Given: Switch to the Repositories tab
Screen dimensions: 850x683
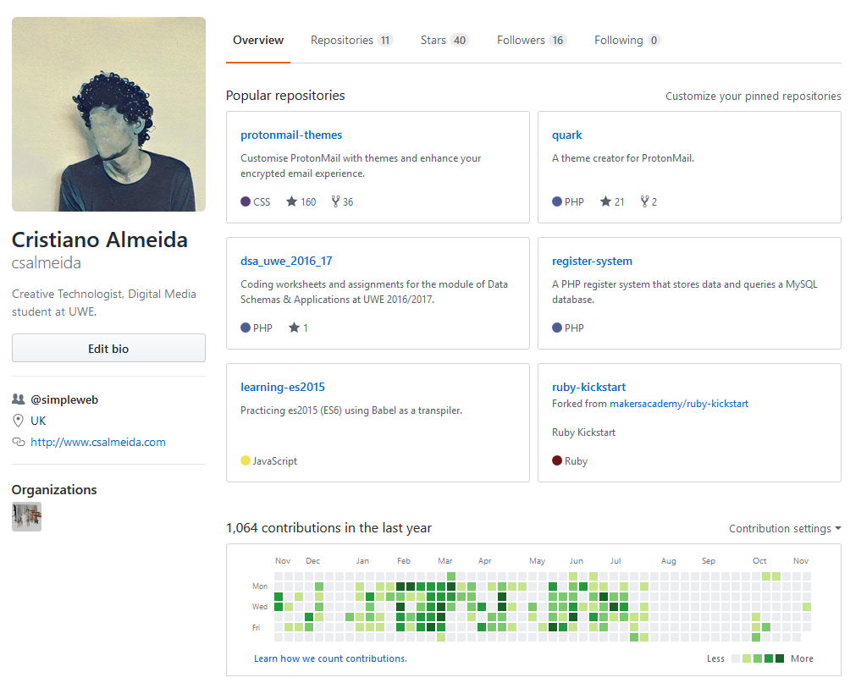Looking at the screenshot, I should [x=343, y=40].
